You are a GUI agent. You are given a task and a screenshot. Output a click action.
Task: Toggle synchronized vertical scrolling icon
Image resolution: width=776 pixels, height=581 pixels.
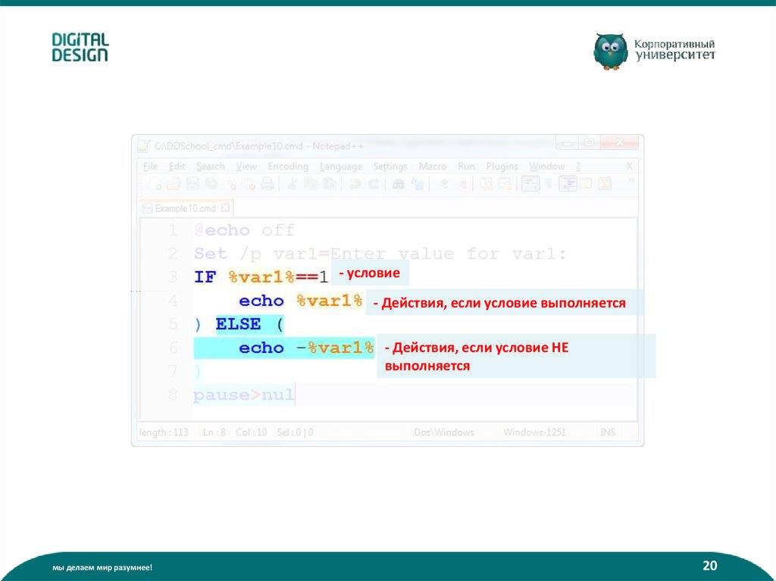[486, 184]
